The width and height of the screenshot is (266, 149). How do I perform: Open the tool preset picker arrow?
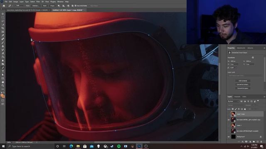(x=12, y=6)
